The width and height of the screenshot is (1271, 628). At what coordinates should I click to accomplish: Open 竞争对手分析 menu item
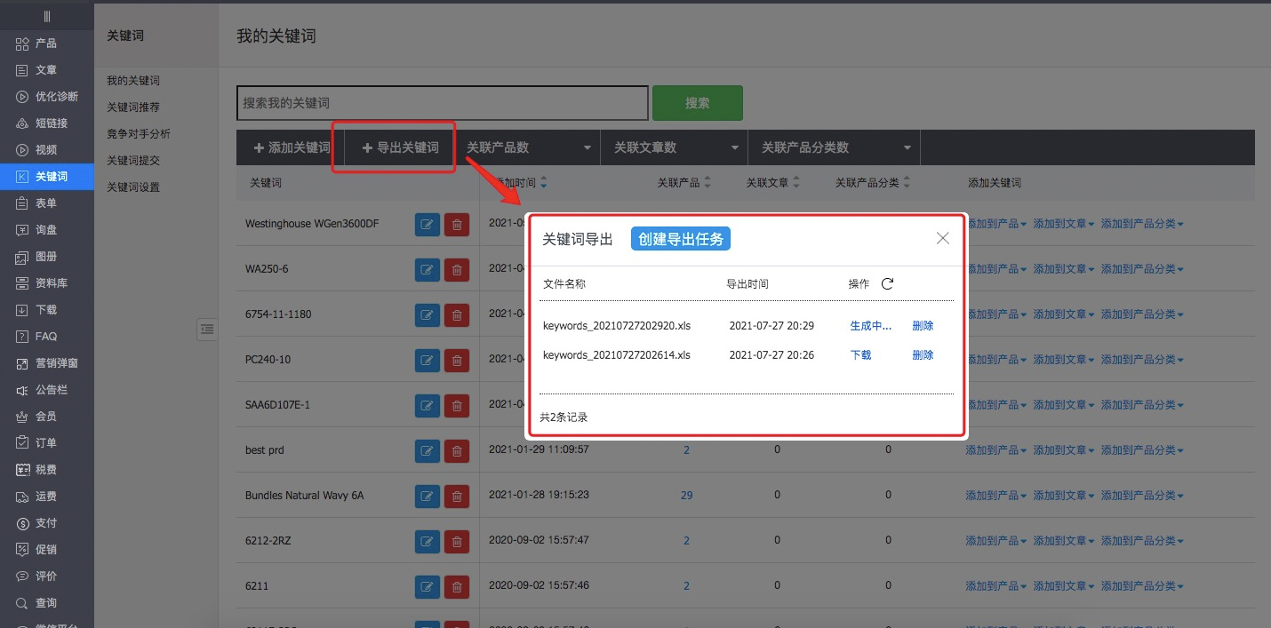click(139, 134)
